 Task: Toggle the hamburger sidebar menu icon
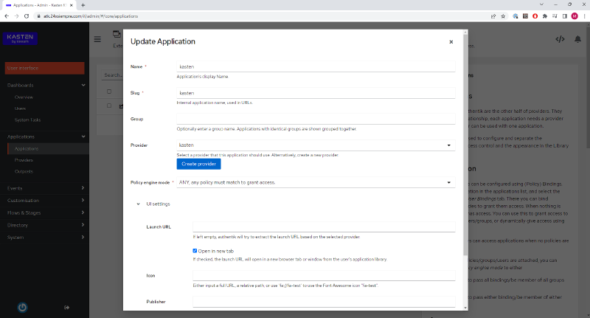click(97, 39)
